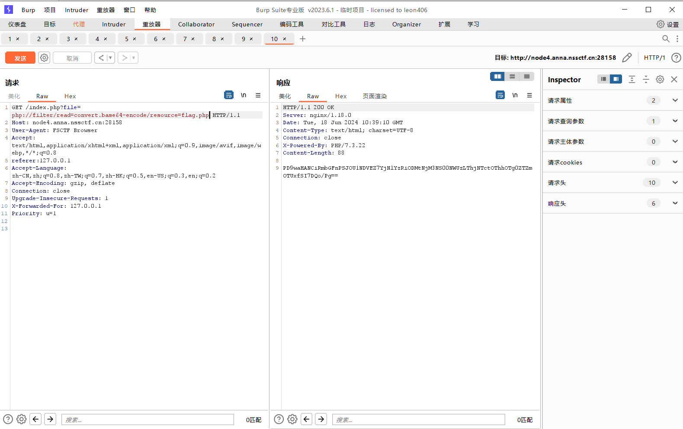
Task: Add a new Repeater tab
Action: [303, 39]
